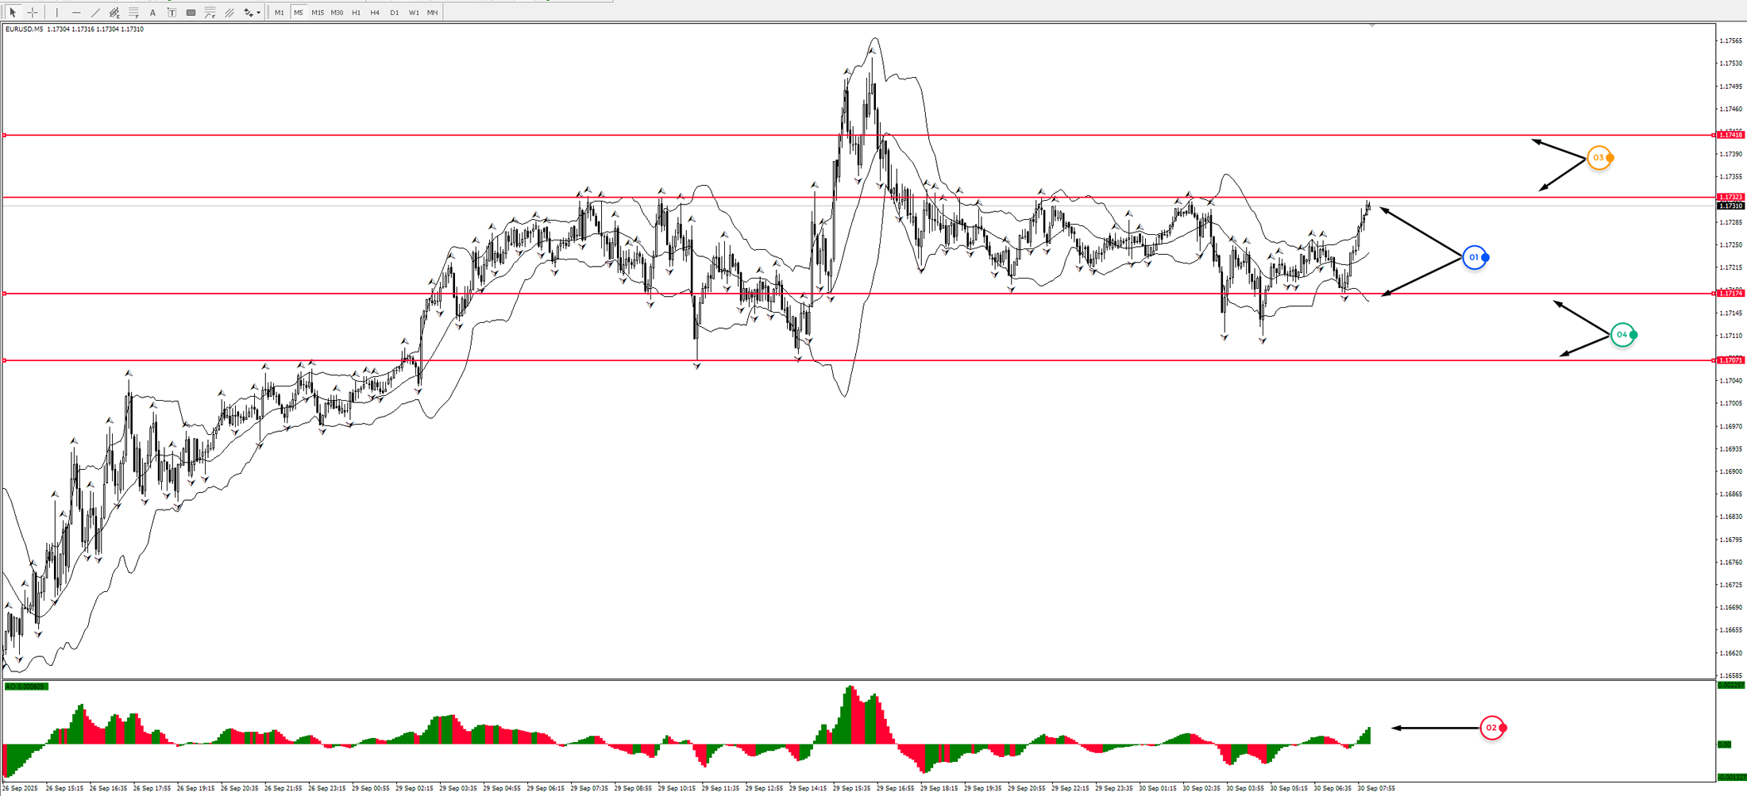This screenshot has height=796, width=1747.
Task: Select the equidistant channel tool
Action: click(x=114, y=13)
